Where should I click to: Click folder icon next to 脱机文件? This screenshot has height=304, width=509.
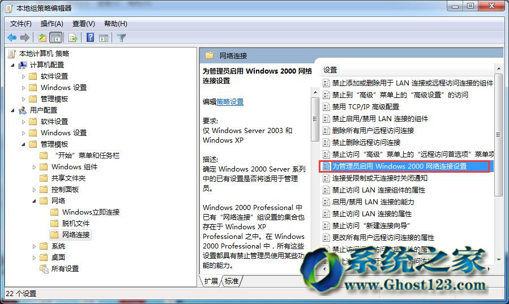pyautogui.click(x=54, y=223)
